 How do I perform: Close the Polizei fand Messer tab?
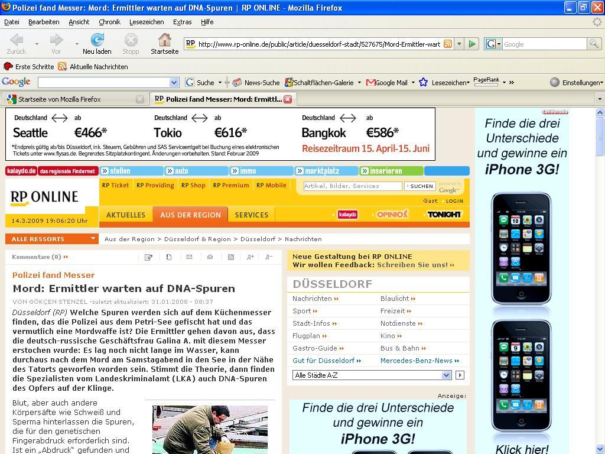pyautogui.click(x=288, y=99)
